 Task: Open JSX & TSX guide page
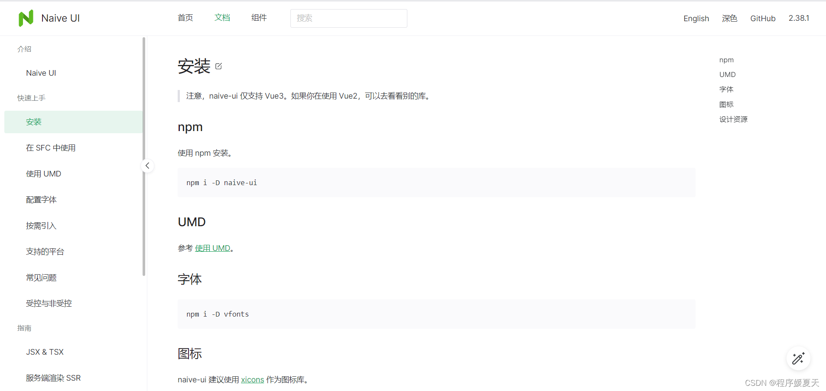45,352
